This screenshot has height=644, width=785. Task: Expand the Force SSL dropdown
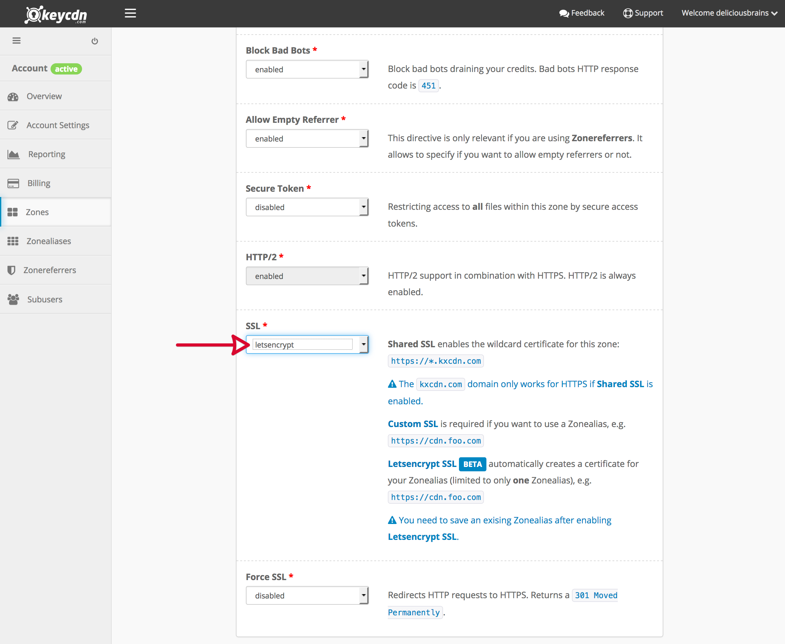pos(363,595)
